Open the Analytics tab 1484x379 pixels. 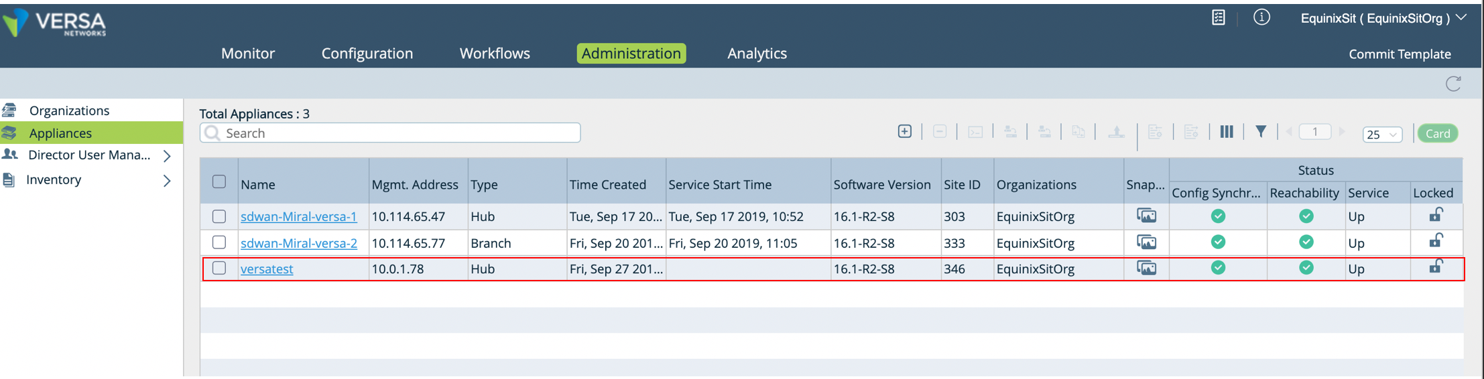coord(757,54)
